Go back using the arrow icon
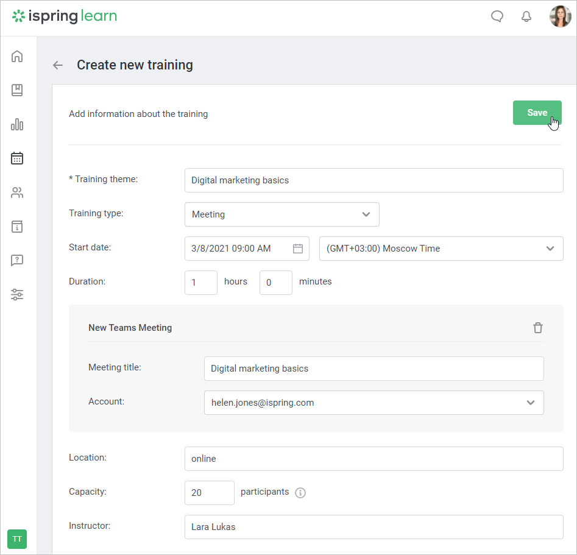The width and height of the screenshot is (577, 555). coord(58,65)
